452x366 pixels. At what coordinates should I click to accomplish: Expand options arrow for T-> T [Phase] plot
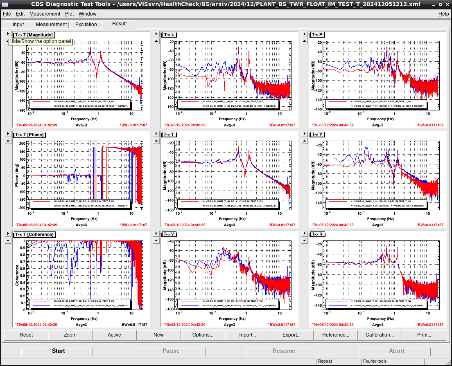click(x=8, y=134)
